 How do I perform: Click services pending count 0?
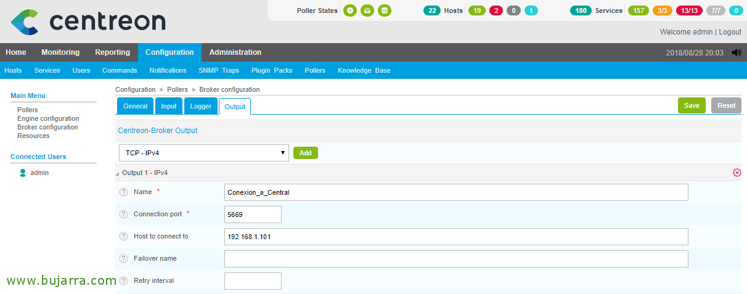click(736, 10)
